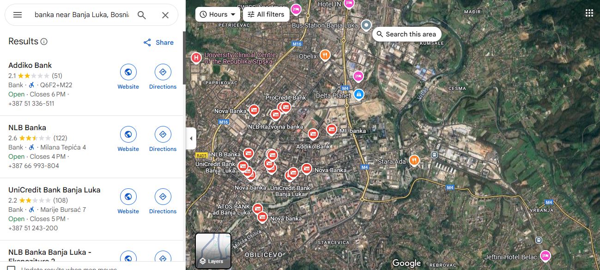Collapse the side panel arrow
The height and width of the screenshot is (270, 600).
tap(191, 138)
